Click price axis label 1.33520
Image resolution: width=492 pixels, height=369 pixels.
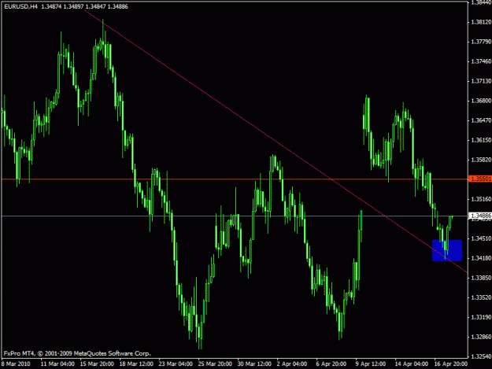point(481,297)
